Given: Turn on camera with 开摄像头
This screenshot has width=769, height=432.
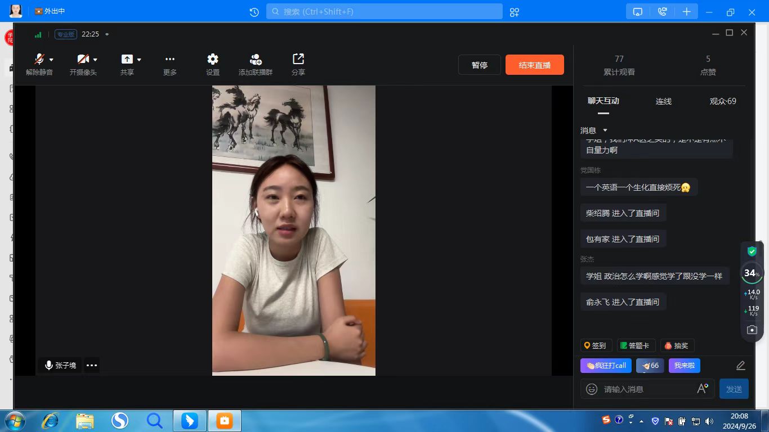Looking at the screenshot, I should (x=82, y=60).
